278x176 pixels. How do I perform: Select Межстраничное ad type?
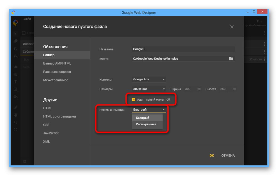56,80
